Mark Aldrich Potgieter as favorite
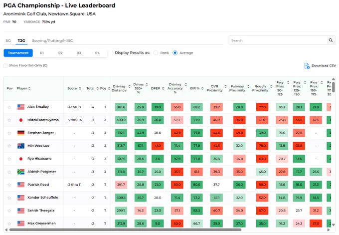Screen dimensions: 339x235 pyautogui.click(x=9, y=172)
